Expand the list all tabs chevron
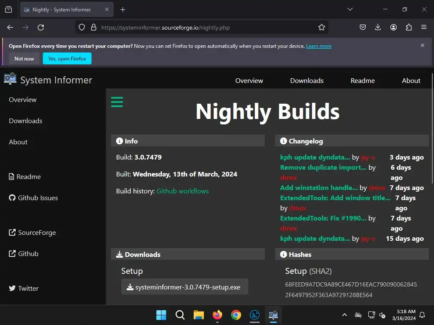Screen dimensions: 434x325 (x=350, y=9)
